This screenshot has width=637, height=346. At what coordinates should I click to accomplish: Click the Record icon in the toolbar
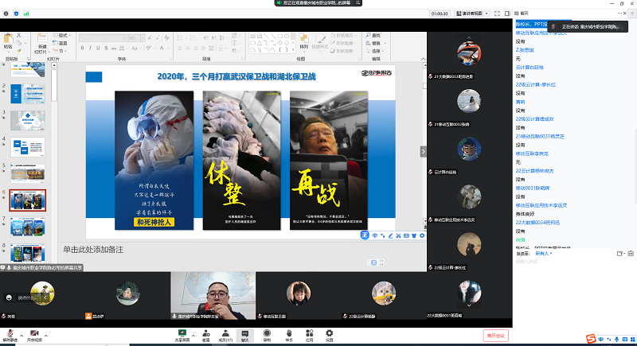(x=267, y=334)
